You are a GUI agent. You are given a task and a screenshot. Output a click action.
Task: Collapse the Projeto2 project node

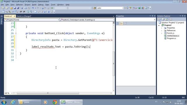159,25
